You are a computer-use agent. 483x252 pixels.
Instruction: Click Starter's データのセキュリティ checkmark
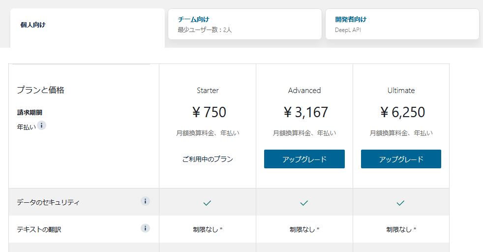pos(207,203)
